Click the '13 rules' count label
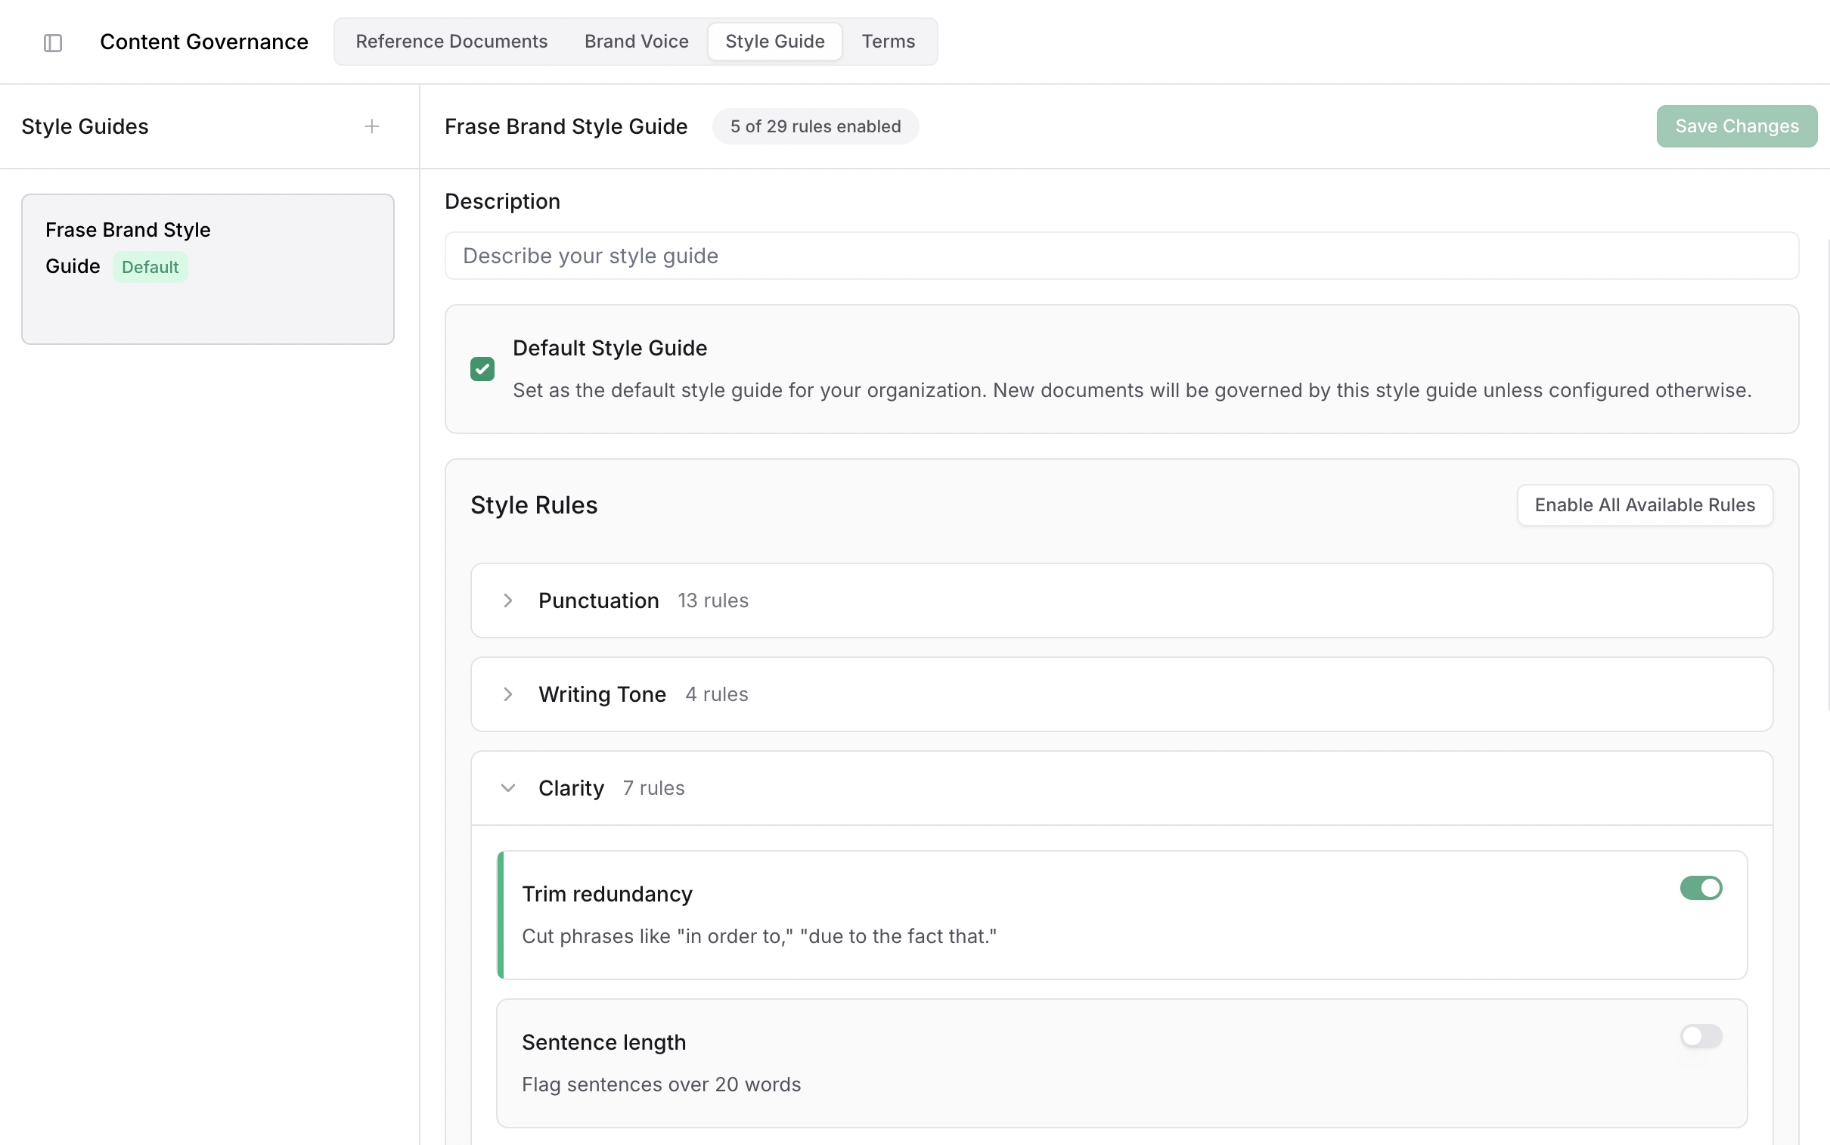Viewport: 1830px width, 1145px height. point(713,600)
